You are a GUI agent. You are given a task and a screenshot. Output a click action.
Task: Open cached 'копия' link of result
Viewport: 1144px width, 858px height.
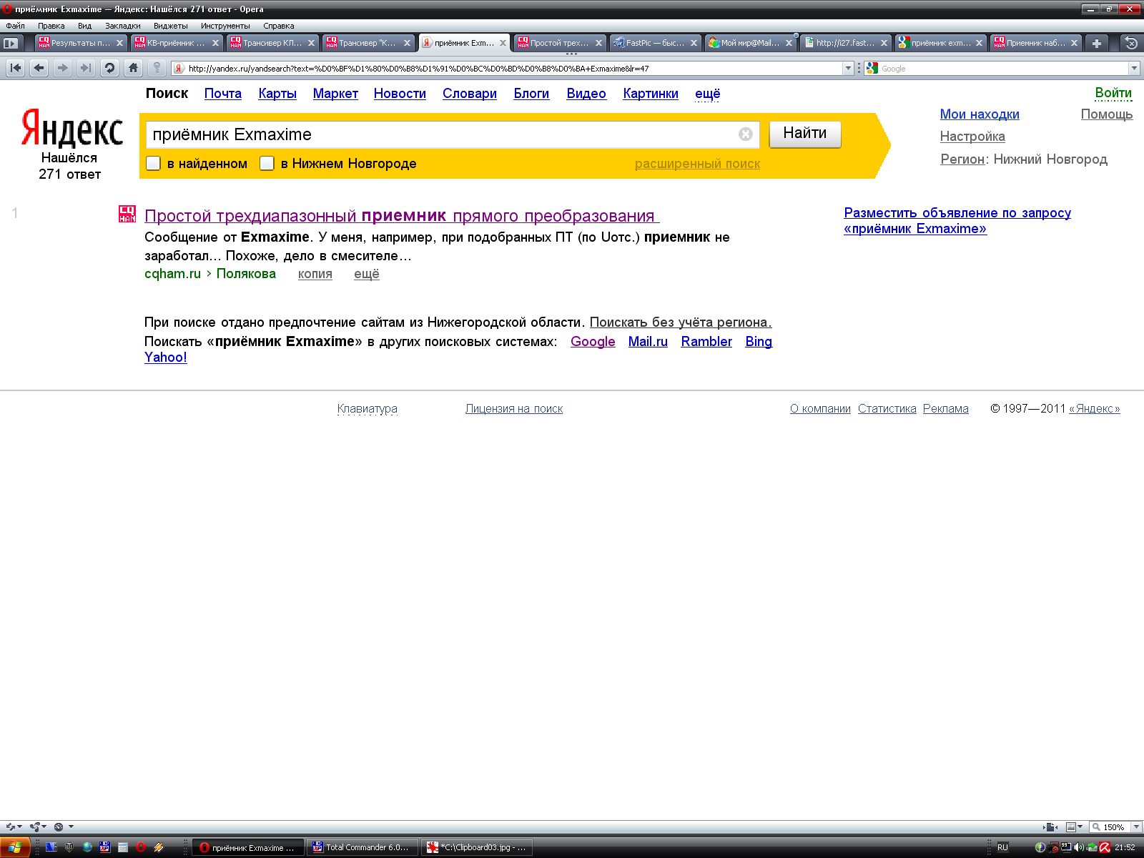pyautogui.click(x=315, y=274)
